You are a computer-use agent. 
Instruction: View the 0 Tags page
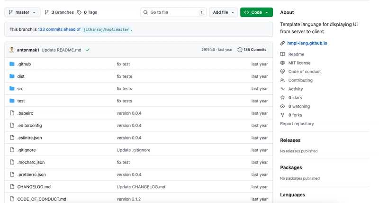point(87,12)
